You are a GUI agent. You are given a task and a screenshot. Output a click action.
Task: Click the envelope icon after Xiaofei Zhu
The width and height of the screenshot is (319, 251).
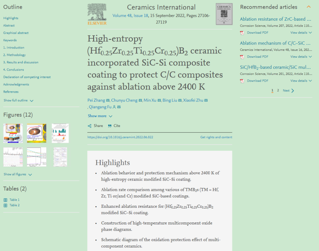coord(206,101)
